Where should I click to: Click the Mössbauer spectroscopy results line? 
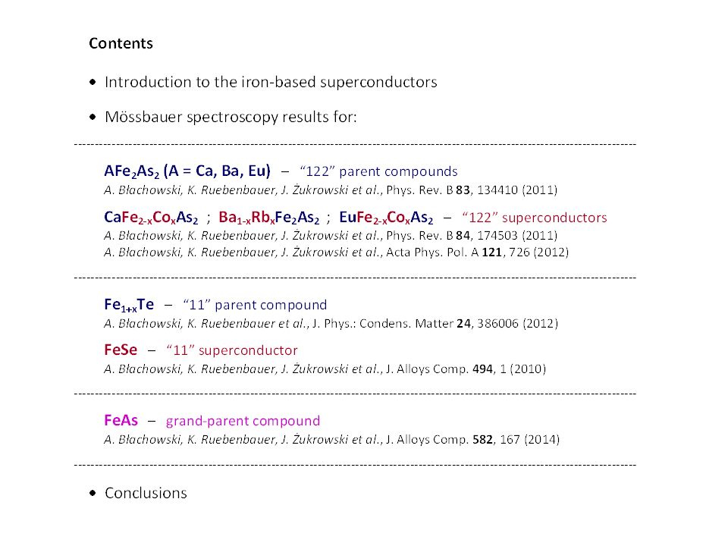click(x=231, y=117)
